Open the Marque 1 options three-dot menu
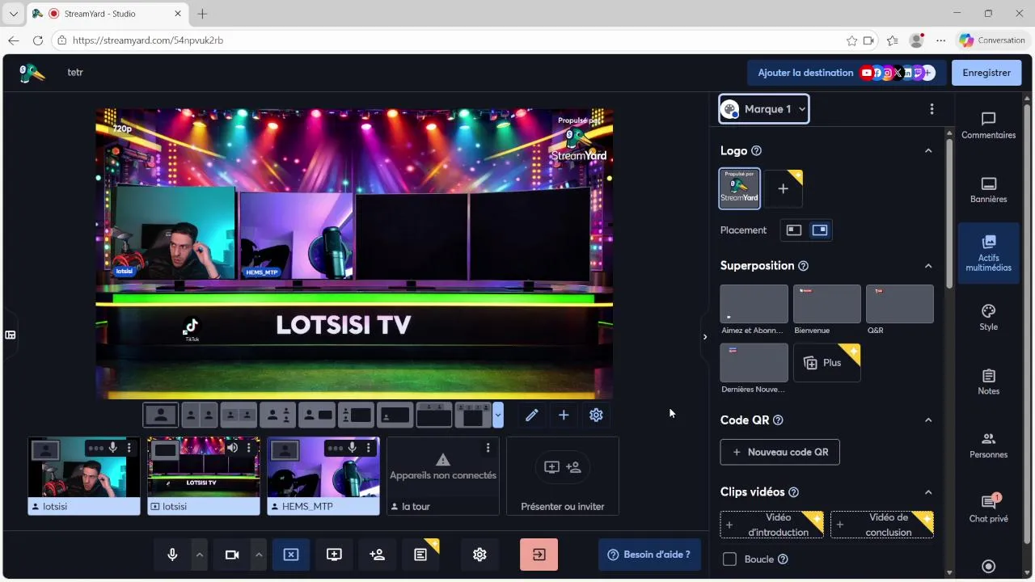The width and height of the screenshot is (1035, 582). coord(931,109)
